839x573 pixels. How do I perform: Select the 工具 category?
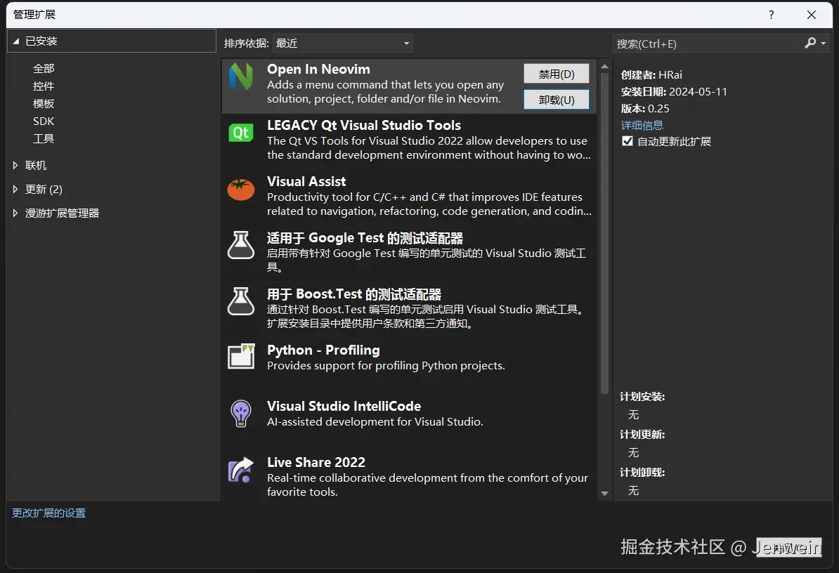(x=44, y=139)
